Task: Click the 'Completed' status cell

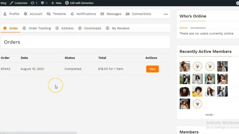Action: pyautogui.click(x=73, y=69)
